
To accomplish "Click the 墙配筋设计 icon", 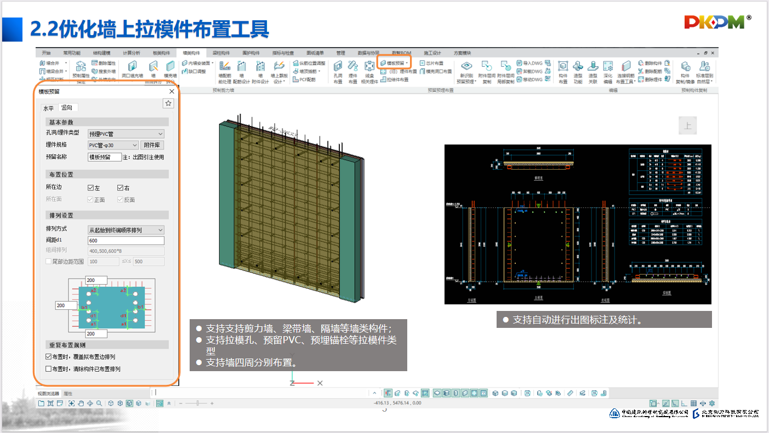I will 242,67.
